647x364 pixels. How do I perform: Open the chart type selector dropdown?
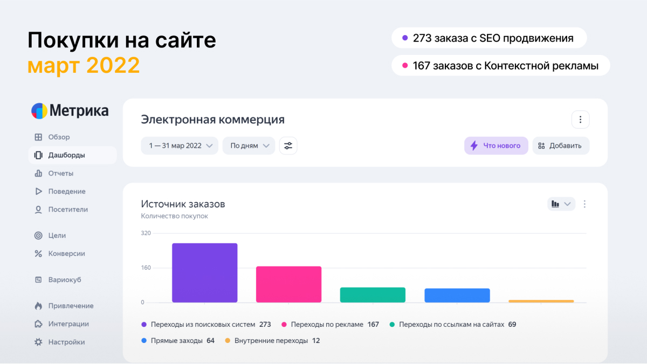[x=561, y=204]
